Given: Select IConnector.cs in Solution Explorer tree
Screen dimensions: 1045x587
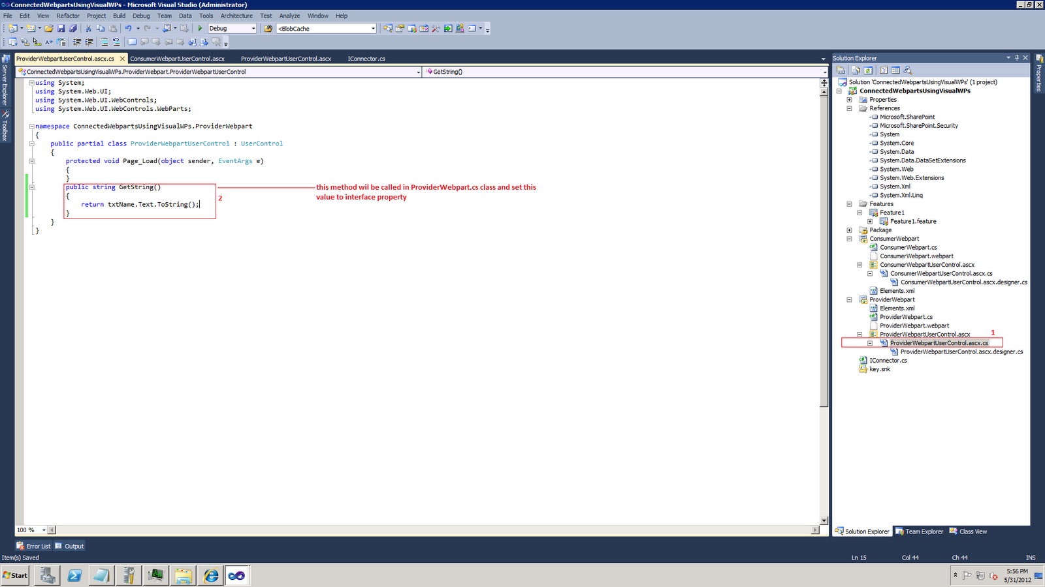Looking at the screenshot, I should pos(888,361).
